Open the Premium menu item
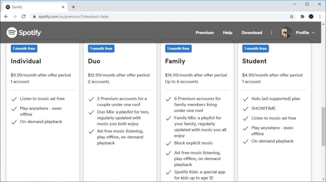This screenshot has width=326, height=182. pyautogui.click(x=205, y=33)
